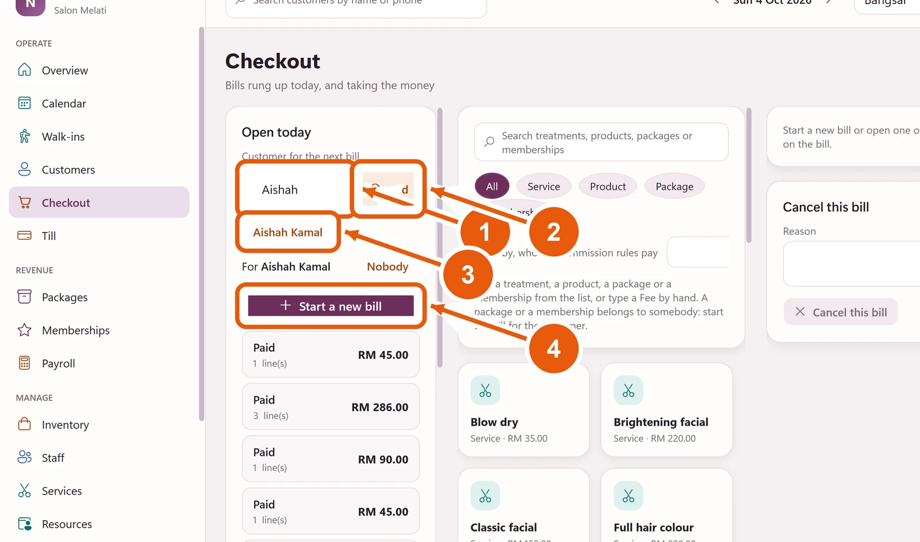Select the Till card icon
The height and width of the screenshot is (542, 920).
[x=24, y=235]
